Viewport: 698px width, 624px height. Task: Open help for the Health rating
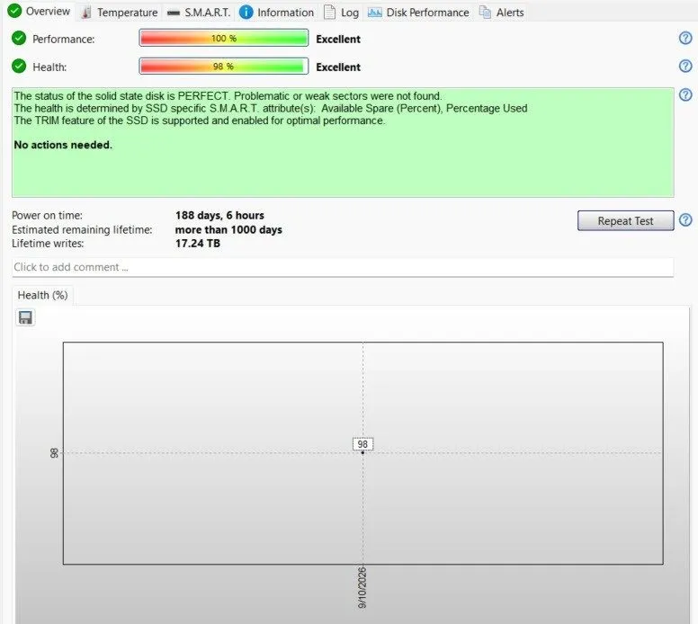coord(685,67)
